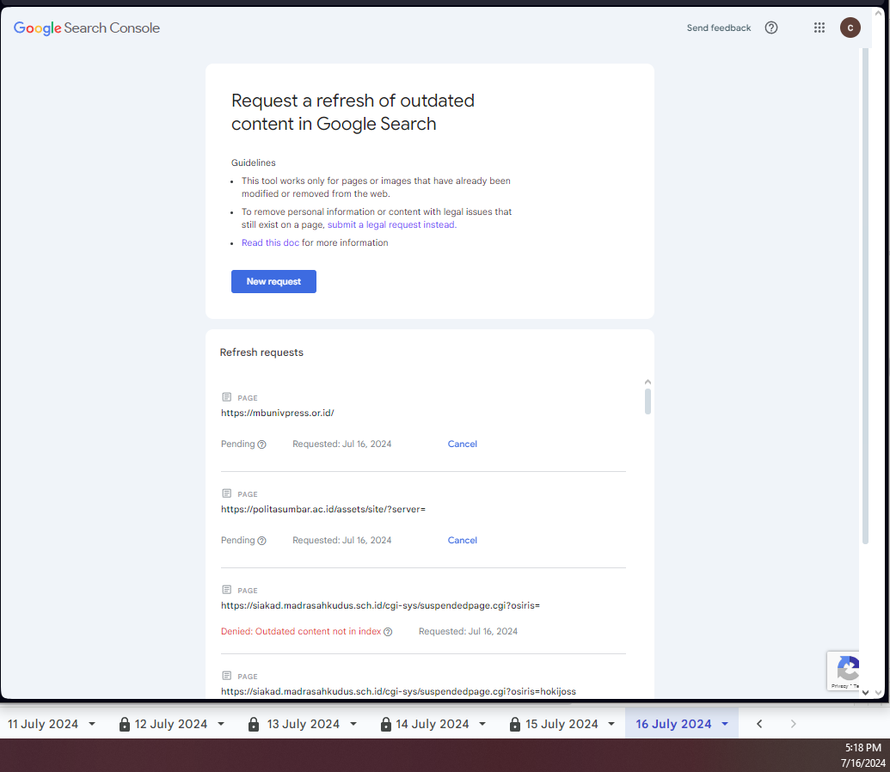
Task: Open dropdown arrow for 16 July 2024 tab
Action: (725, 725)
